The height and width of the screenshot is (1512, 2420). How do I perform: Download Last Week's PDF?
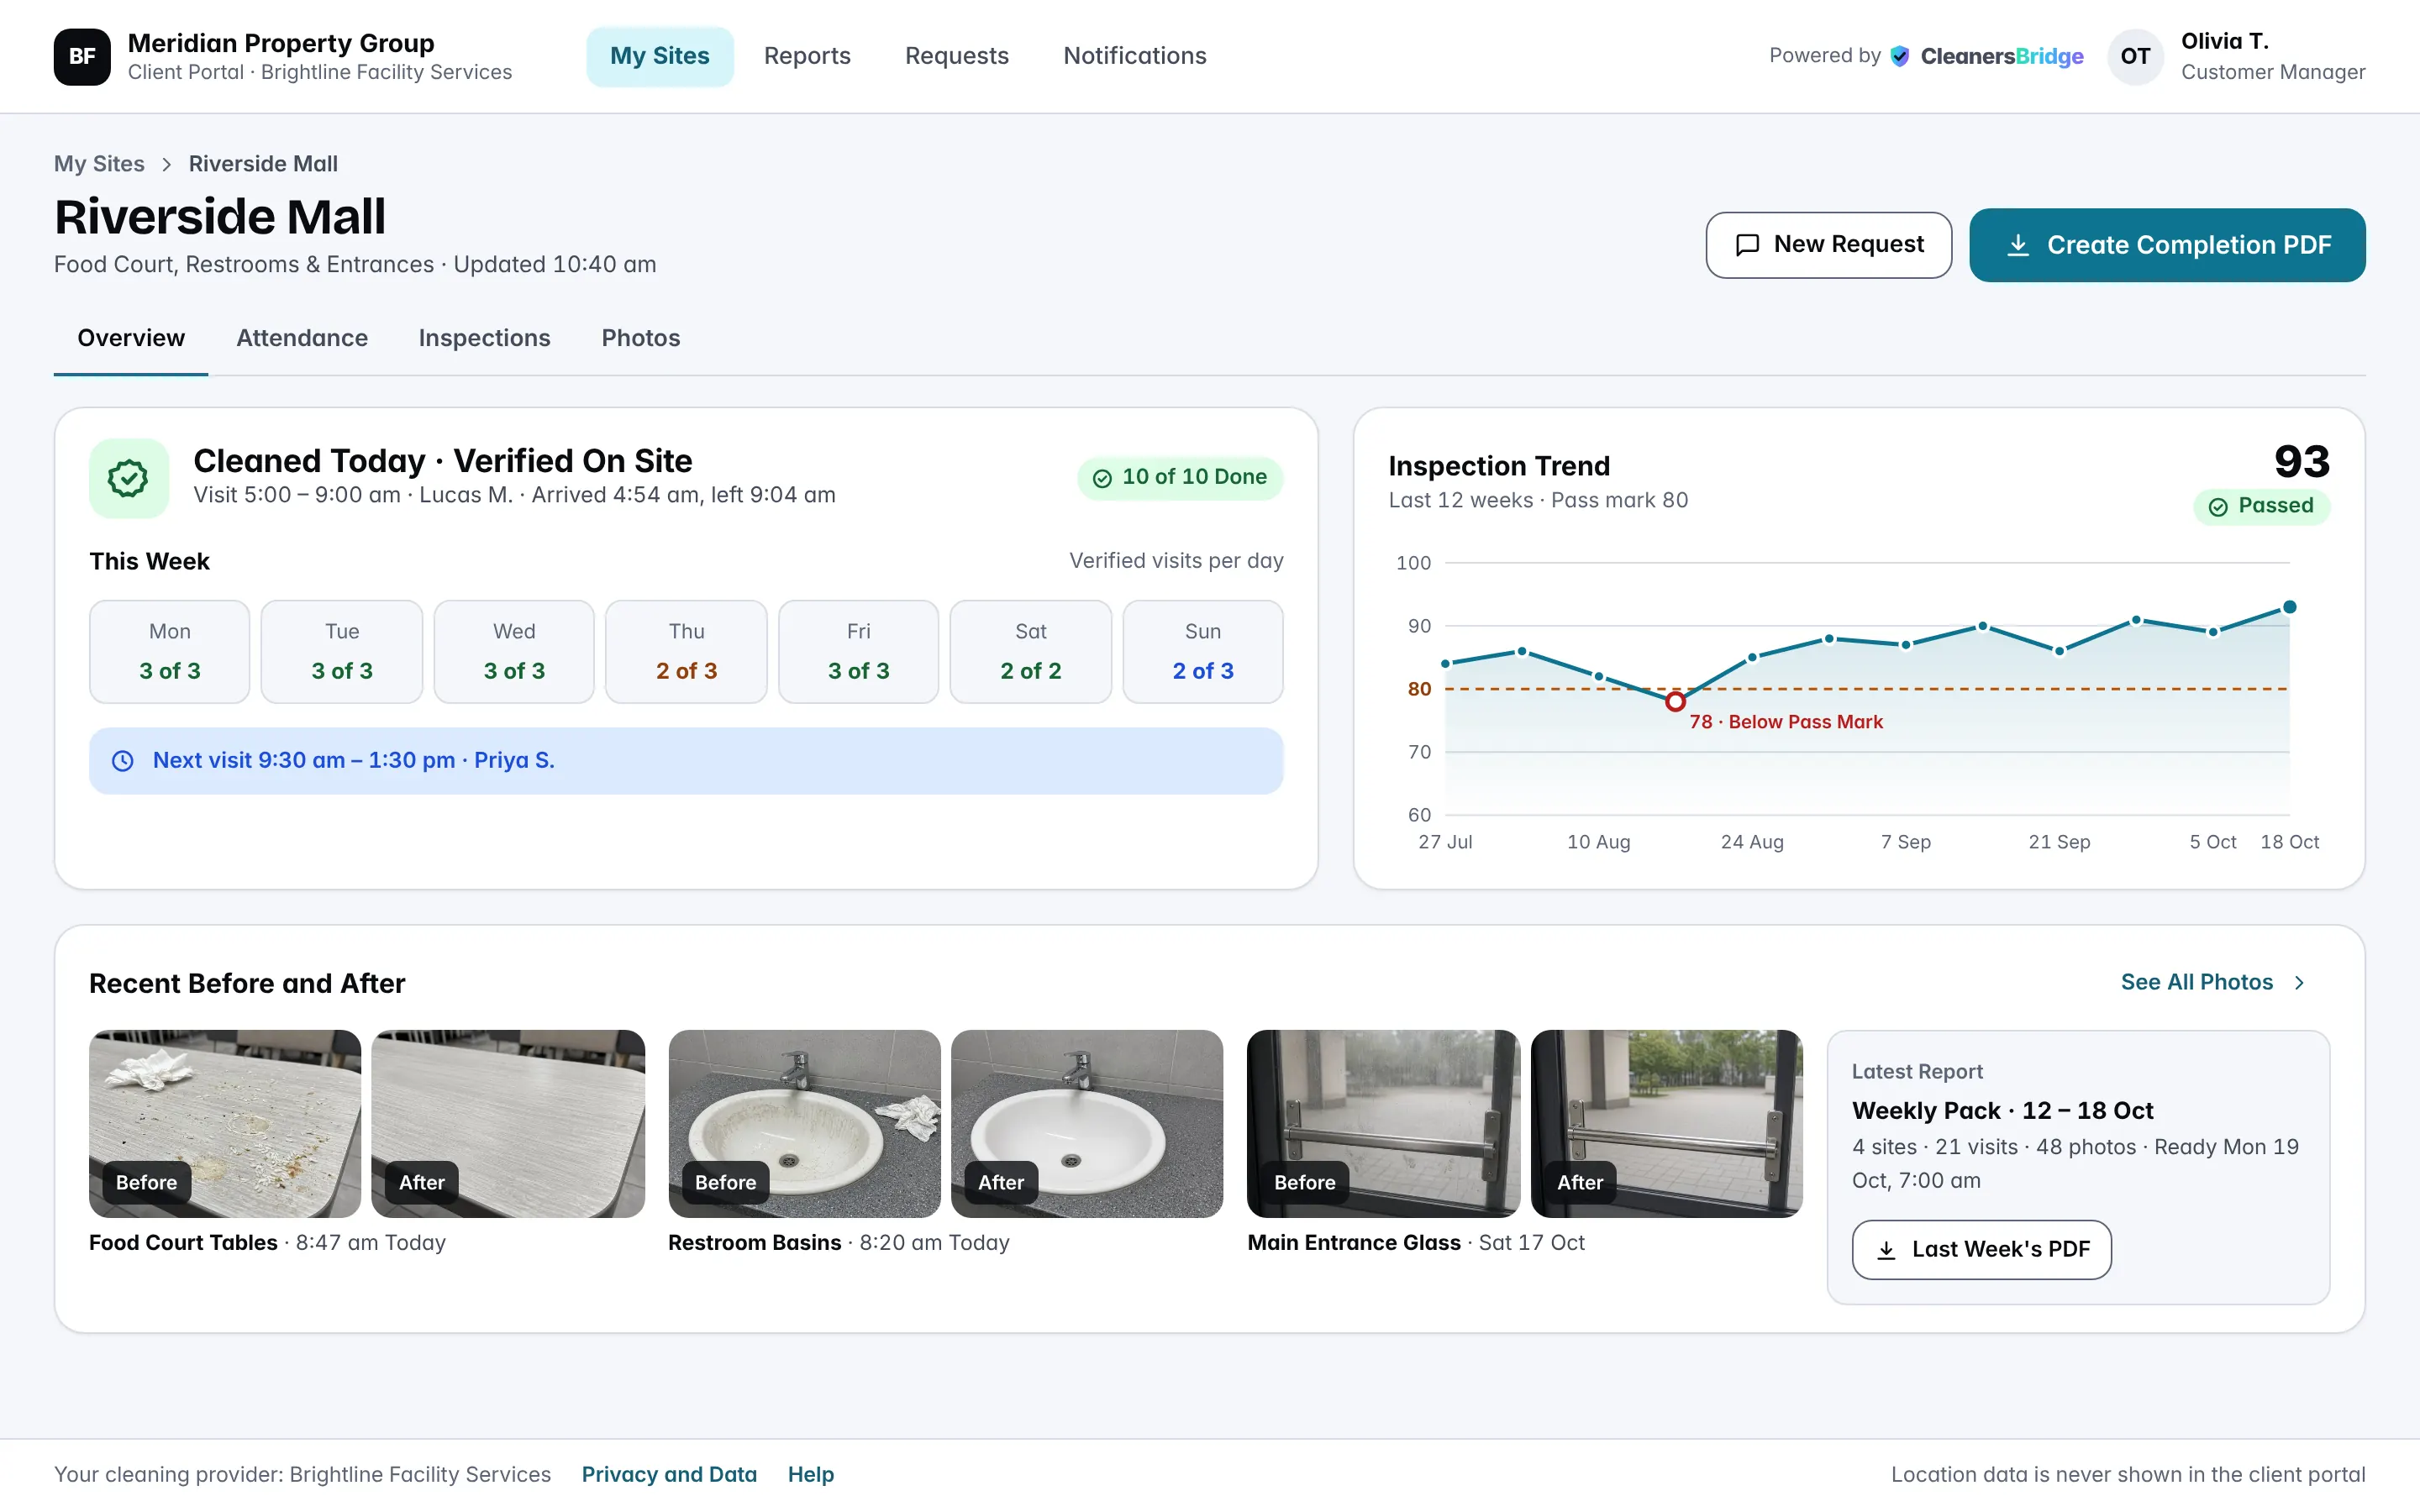1981,1250
